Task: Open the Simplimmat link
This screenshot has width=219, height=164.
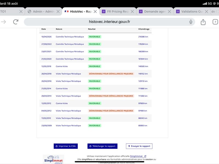Action: 138,156
